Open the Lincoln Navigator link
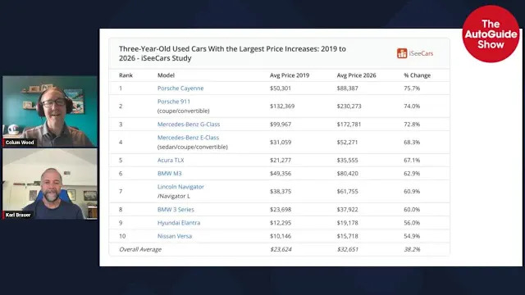 (x=180, y=187)
